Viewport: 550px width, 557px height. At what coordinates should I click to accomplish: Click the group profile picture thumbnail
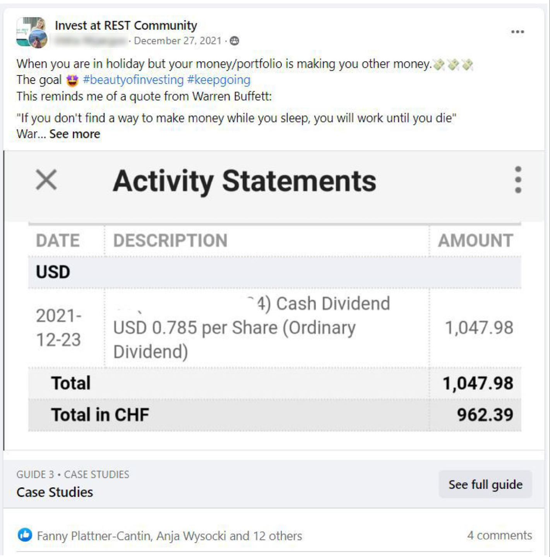click(32, 32)
